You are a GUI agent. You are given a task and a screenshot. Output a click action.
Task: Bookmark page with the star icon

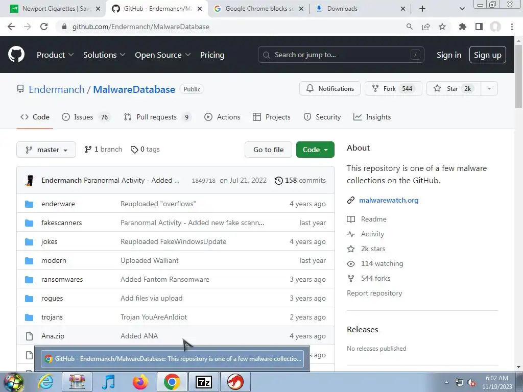pos(442,27)
